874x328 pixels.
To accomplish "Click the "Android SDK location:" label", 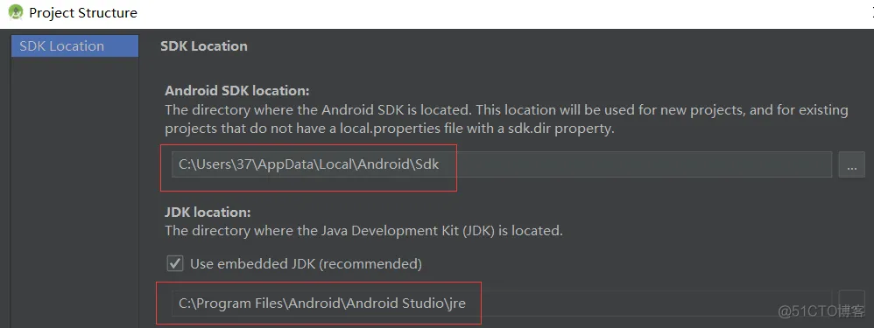I will [x=237, y=90].
